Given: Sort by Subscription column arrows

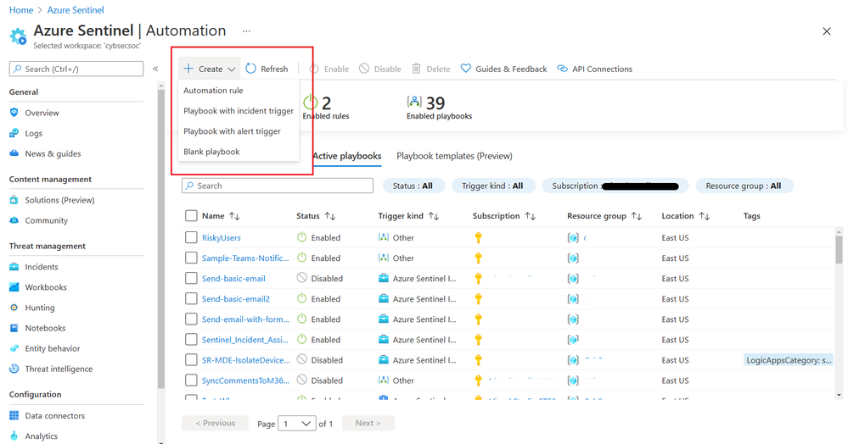Looking at the screenshot, I should [530, 216].
